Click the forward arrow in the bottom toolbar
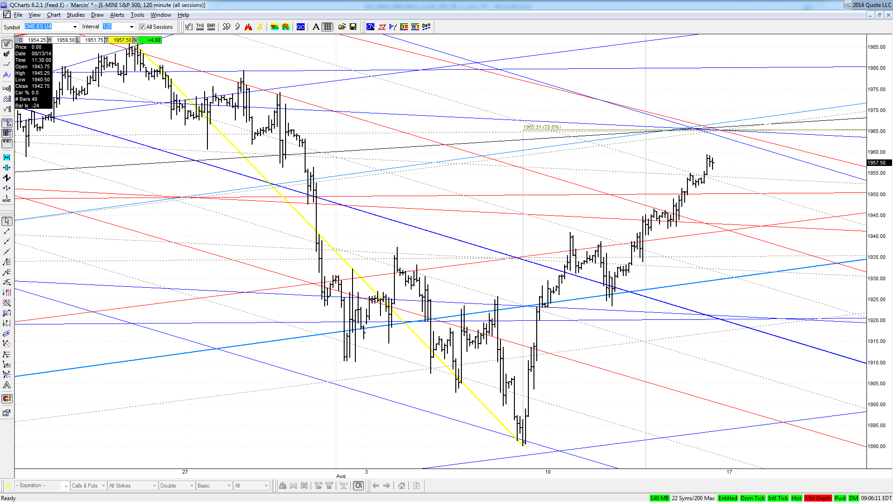This screenshot has width=893, height=502. click(x=387, y=486)
